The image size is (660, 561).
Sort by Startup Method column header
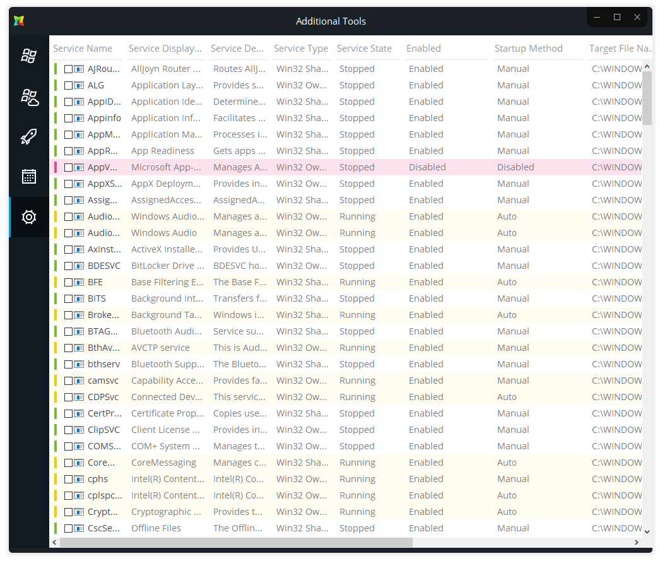(x=528, y=49)
